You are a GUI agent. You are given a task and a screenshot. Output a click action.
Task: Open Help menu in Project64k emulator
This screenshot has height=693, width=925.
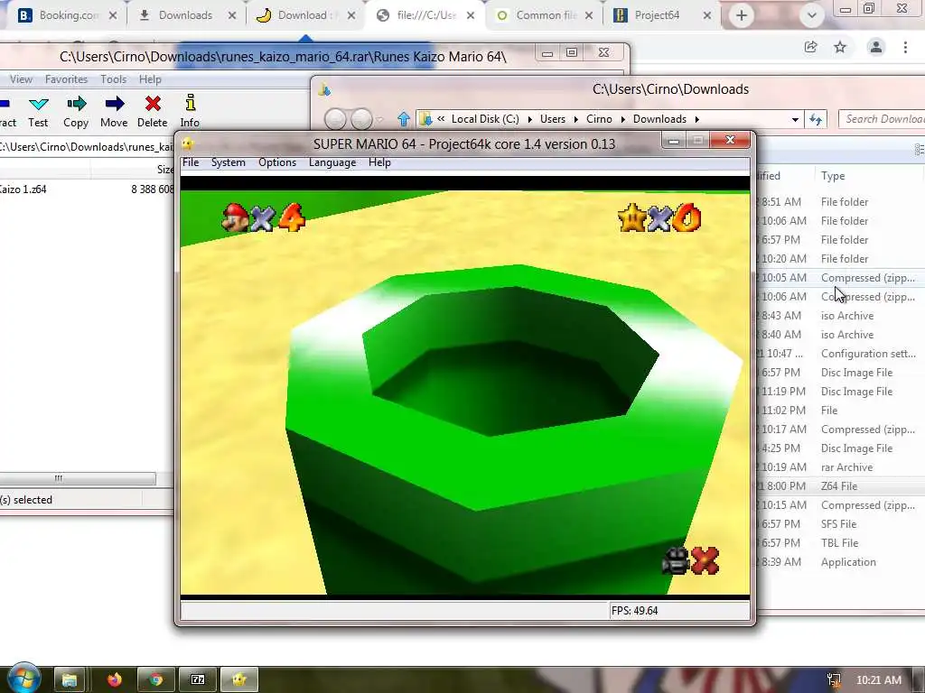379,162
